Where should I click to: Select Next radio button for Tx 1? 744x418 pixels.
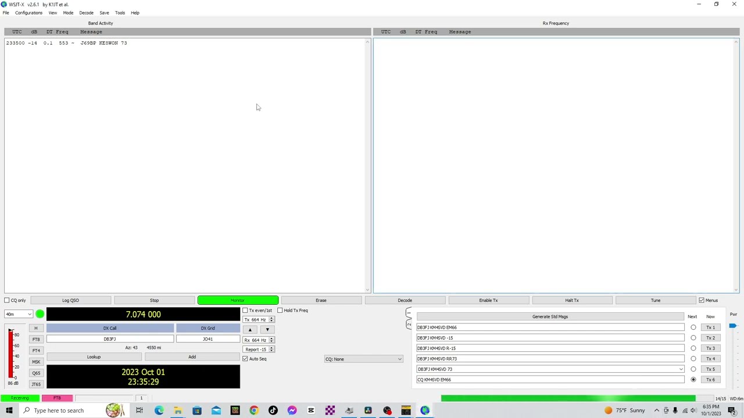[x=693, y=327]
